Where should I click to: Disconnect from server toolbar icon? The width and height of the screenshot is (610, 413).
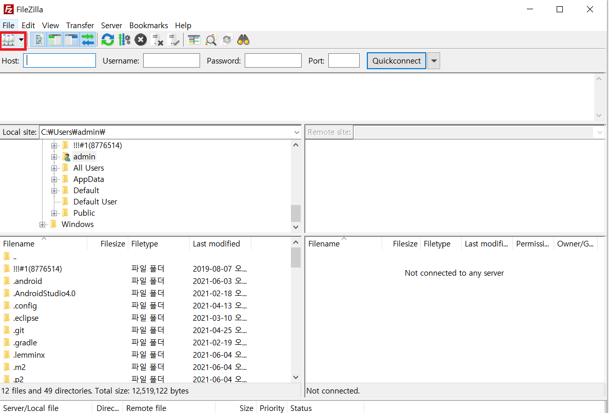click(157, 40)
